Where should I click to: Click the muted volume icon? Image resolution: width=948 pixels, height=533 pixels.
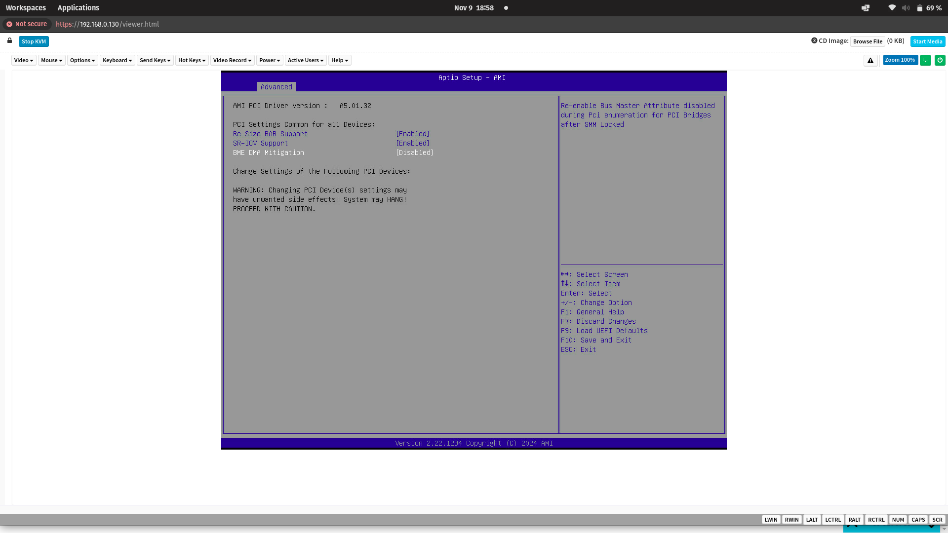click(x=906, y=8)
